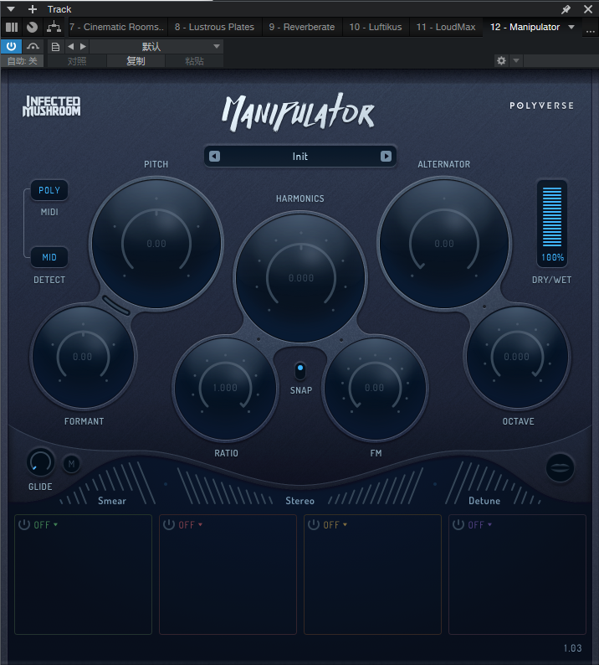Click the macro controls knob icon
The width and height of the screenshot is (599, 665).
(x=32, y=27)
